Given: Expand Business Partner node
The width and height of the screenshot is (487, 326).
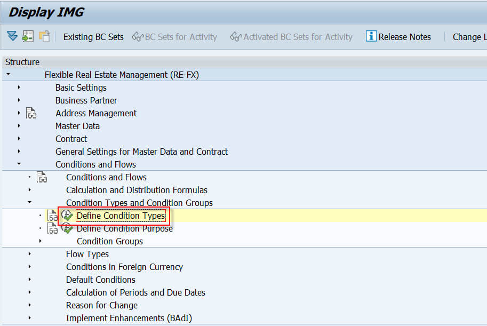Looking at the screenshot, I should click(x=19, y=100).
